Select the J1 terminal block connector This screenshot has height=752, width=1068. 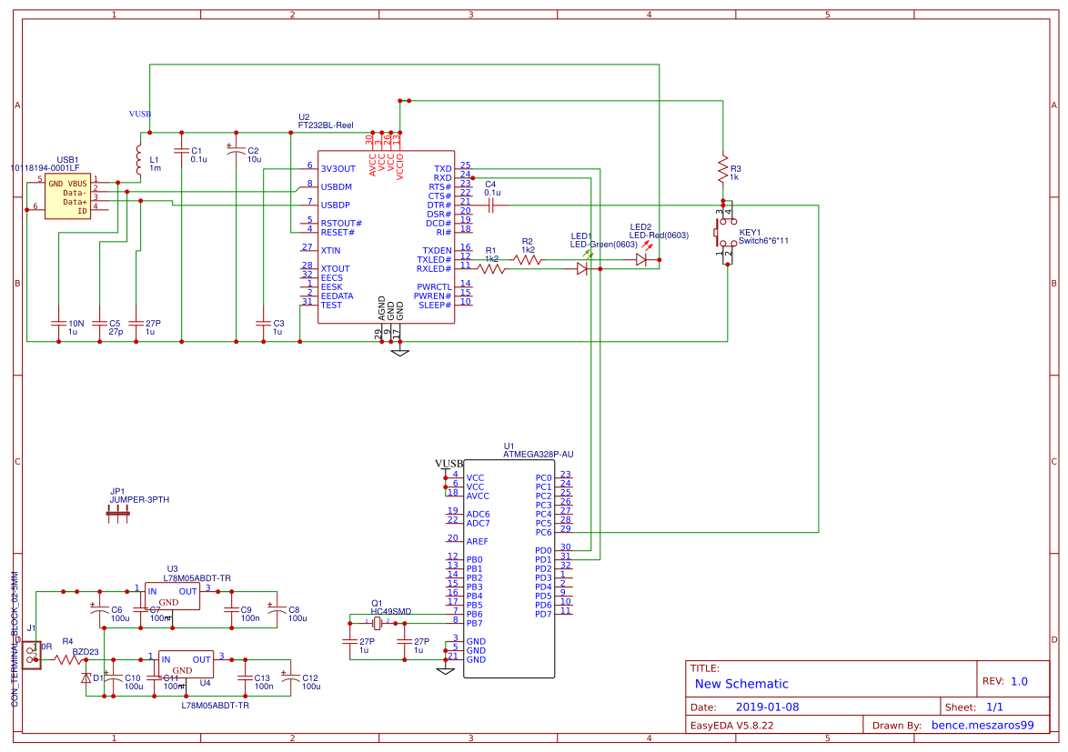click(x=32, y=655)
